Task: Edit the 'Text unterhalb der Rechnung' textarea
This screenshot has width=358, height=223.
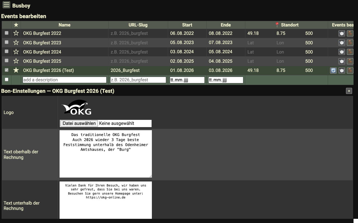Action: pyautogui.click(x=106, y=200)
